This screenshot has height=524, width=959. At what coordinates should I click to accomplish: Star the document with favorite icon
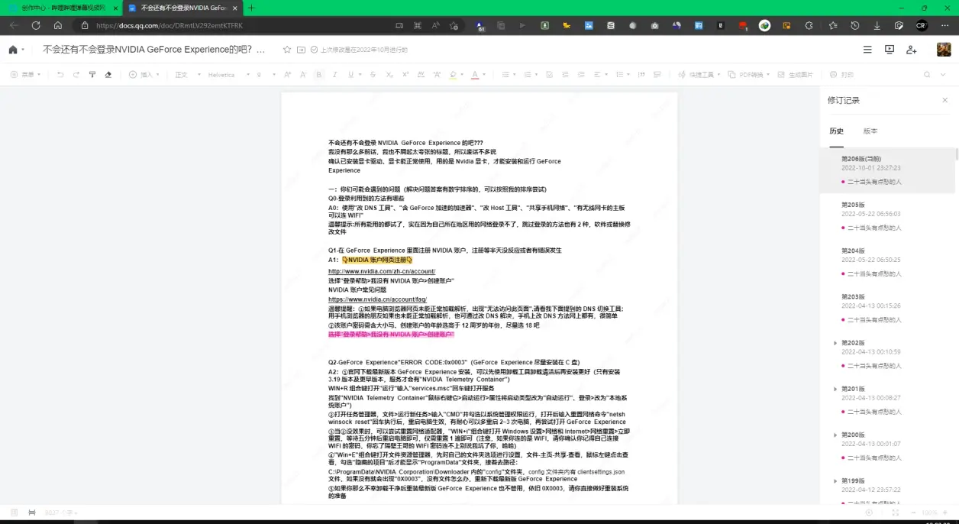tap(287, 50)
